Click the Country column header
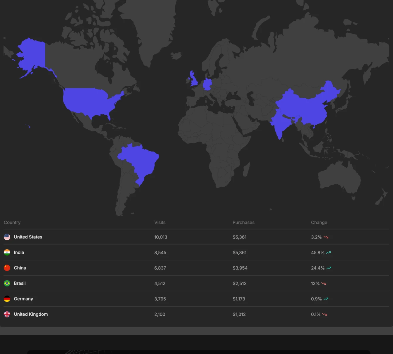This screenshot has width=393, height=354. [12, 222]
